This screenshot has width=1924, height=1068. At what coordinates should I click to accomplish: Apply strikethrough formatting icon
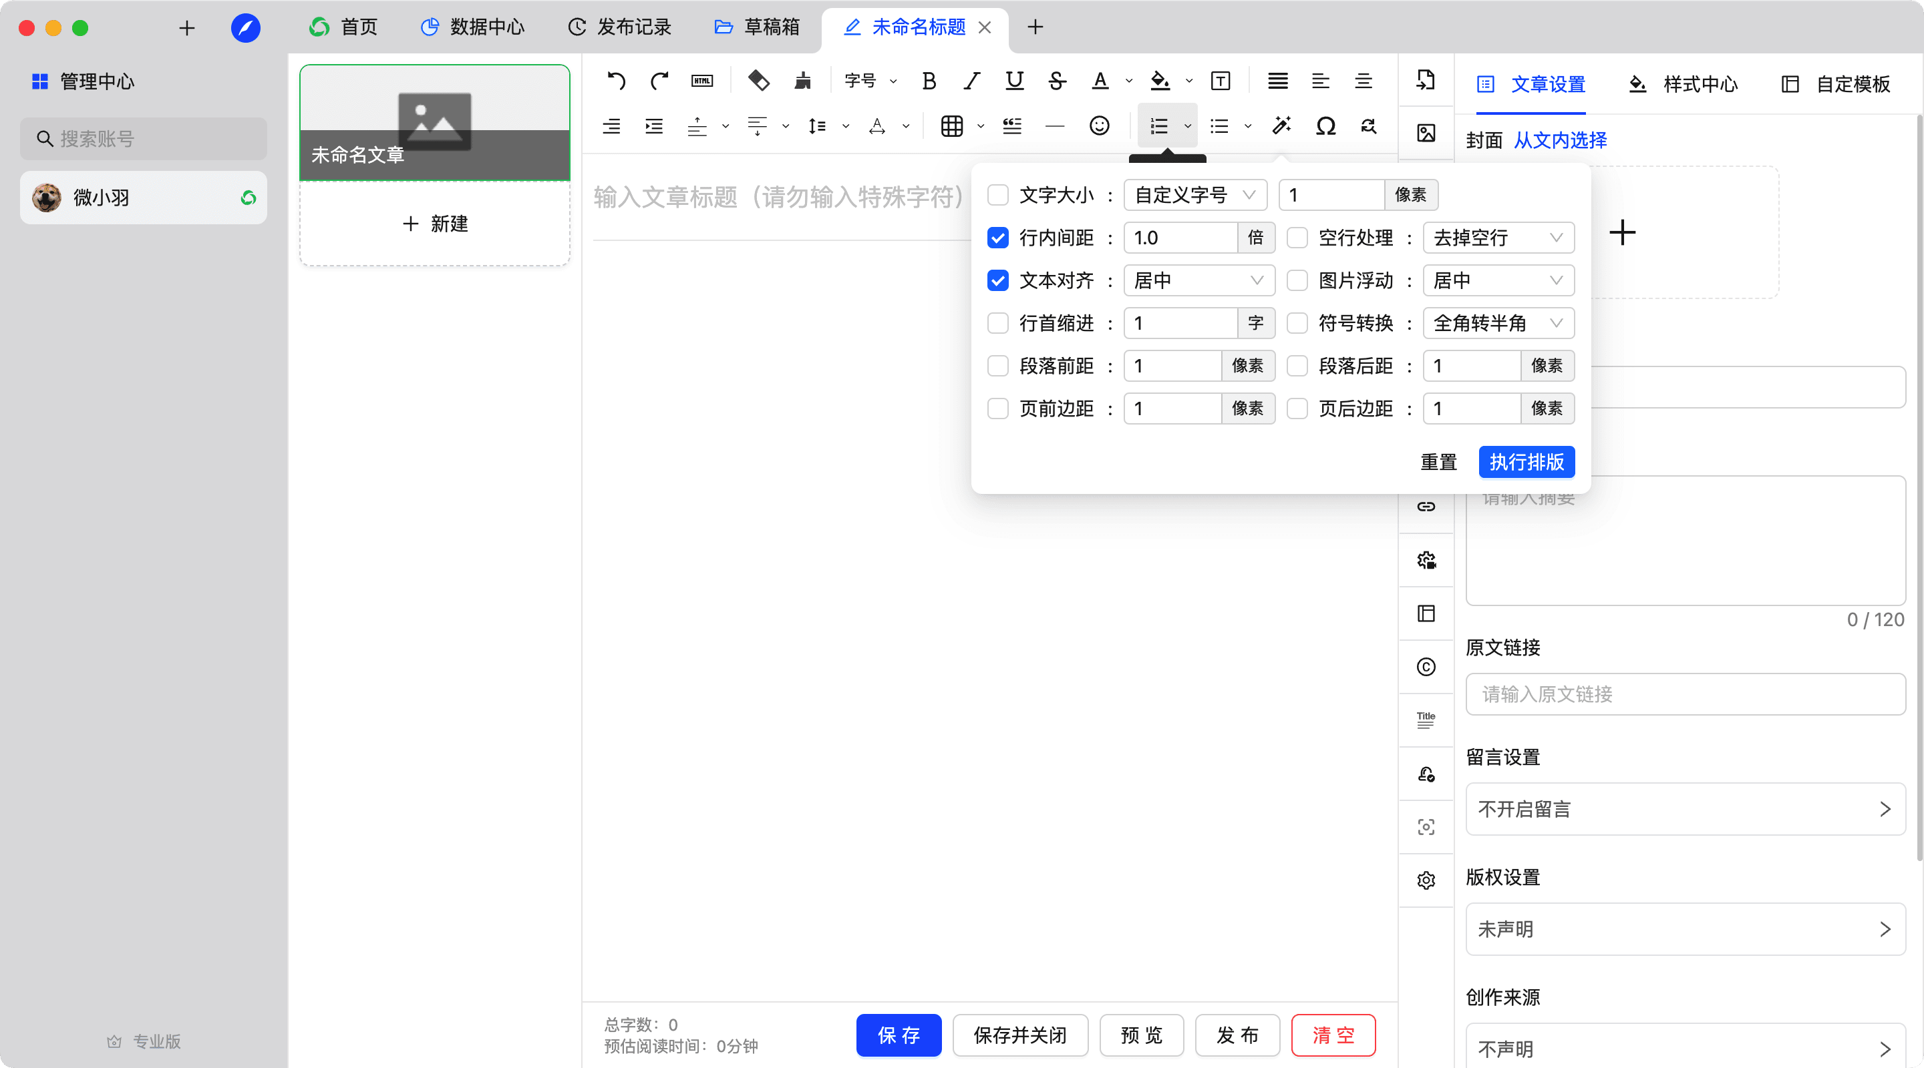pos(1057,81)
